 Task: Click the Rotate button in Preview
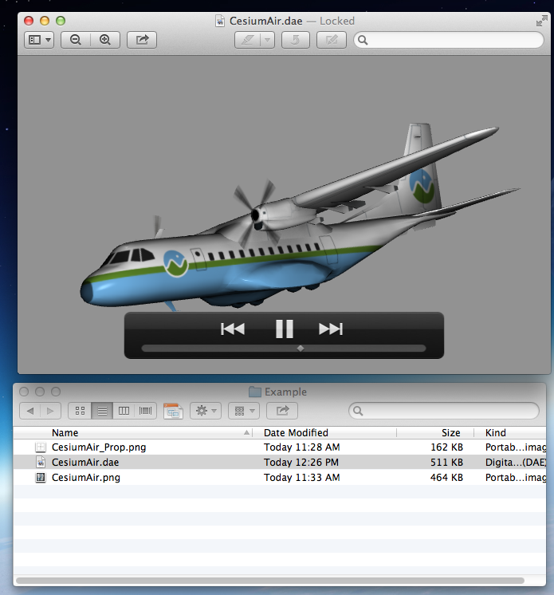[296, 40]
